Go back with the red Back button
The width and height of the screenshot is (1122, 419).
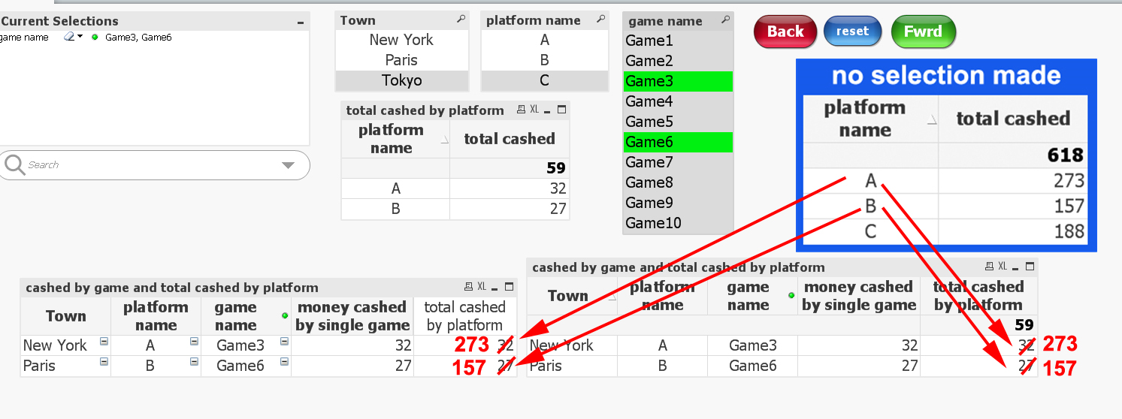[785, 32]
